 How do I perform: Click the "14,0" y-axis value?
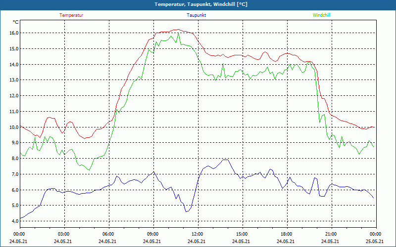pos(14,64)
